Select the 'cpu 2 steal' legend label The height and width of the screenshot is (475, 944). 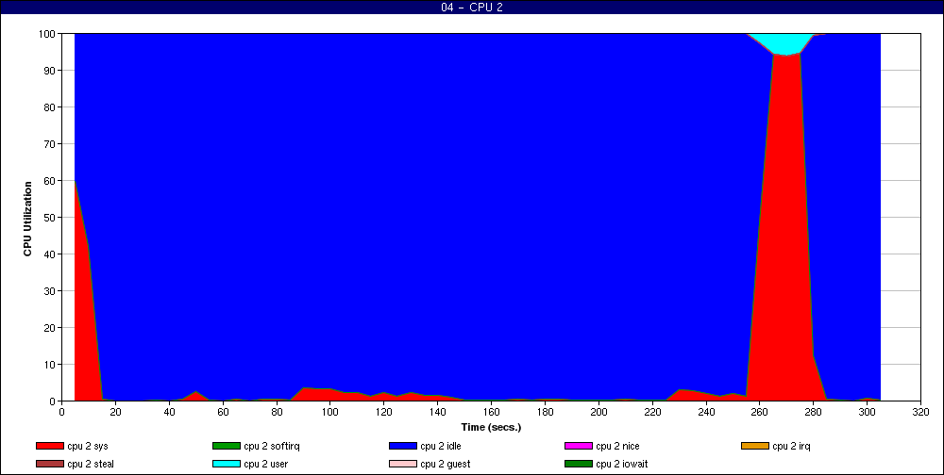(91, 465)
